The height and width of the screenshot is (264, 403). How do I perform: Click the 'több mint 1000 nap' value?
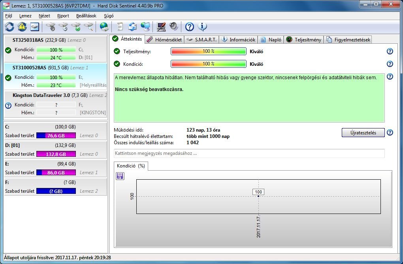[208, 136]
